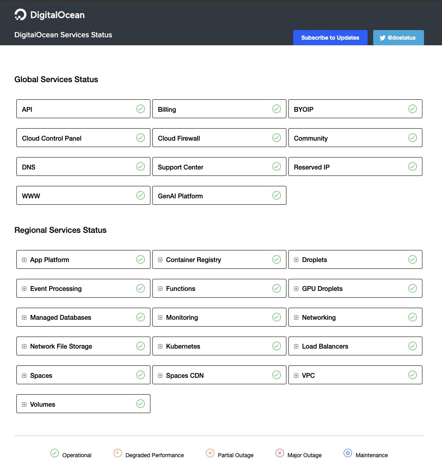
Task: Click the App Platform status checkmark
Action: (x=140, y=260)
